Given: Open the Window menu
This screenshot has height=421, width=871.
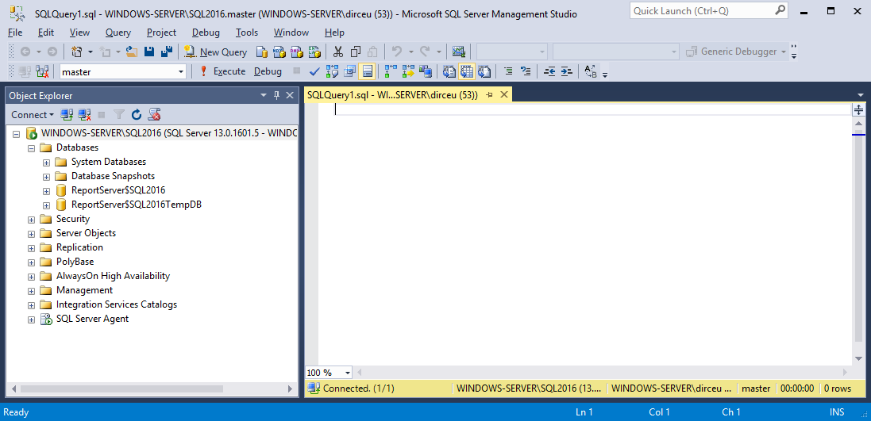Looking at the screenshot, I should pos(291,33).
